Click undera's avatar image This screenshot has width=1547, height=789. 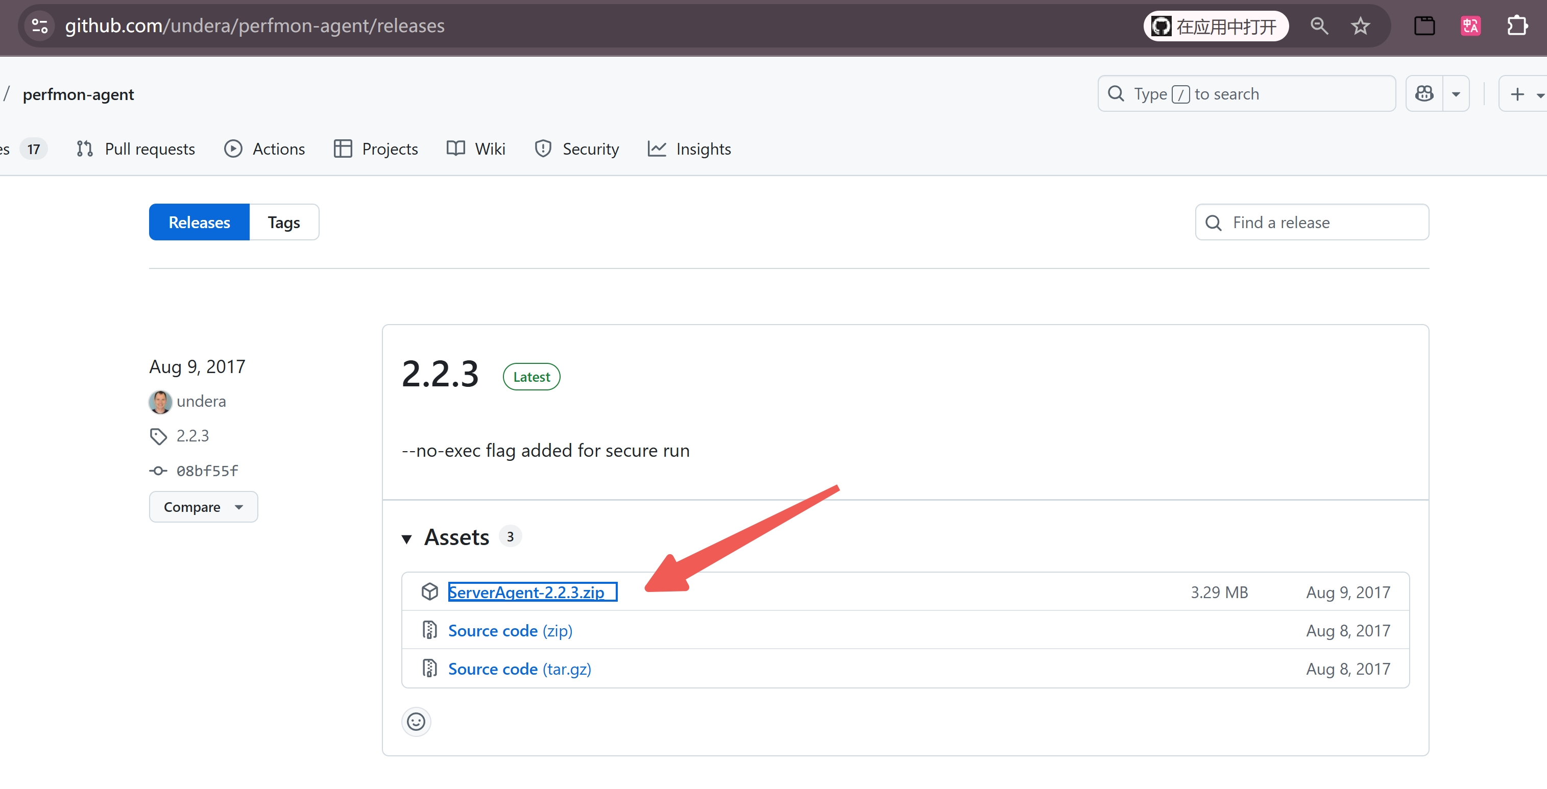tap(160, 402)
